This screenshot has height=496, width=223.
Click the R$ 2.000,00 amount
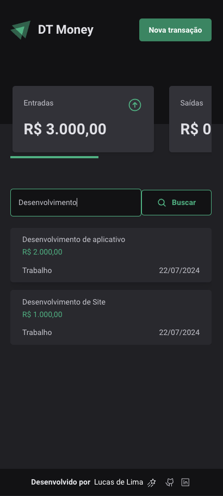coord(42,252)
